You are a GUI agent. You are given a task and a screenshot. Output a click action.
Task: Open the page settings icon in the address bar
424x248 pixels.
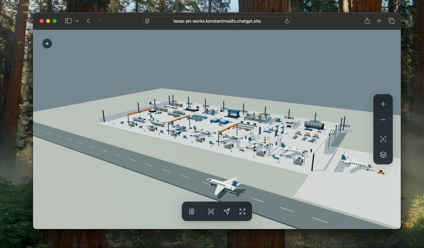[x=147, y=21]
